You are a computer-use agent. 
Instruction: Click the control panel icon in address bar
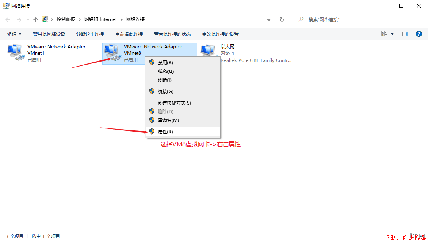(45, 19)
